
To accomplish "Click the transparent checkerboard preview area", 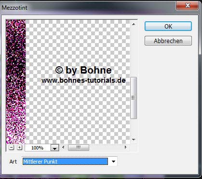I will (x=78, y=82).
